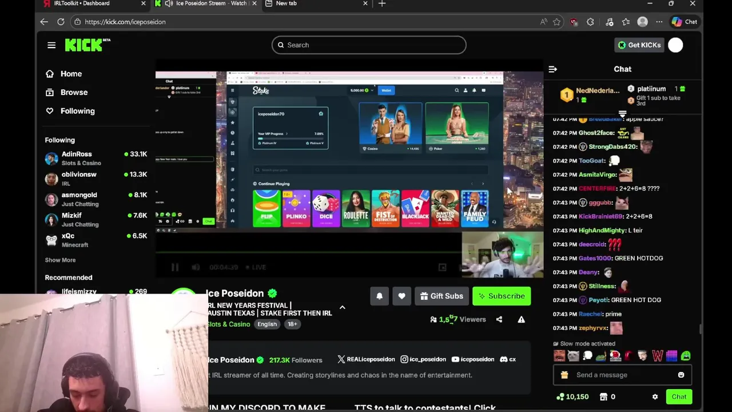The height and width of the screenshot is (412, 732).
Task: Open chat settings gear icon
Action: tap(655, 397)
